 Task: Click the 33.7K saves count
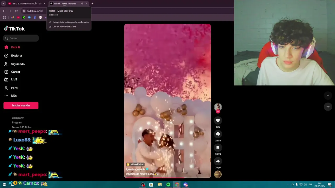pyautogui.click(x=218, y=154)
